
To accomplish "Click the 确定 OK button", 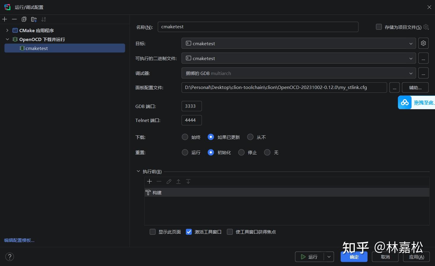I will click(354, 257).
